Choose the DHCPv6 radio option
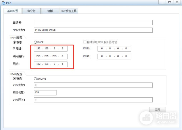This screenshot has width=182, height=130. pos(35,78)
